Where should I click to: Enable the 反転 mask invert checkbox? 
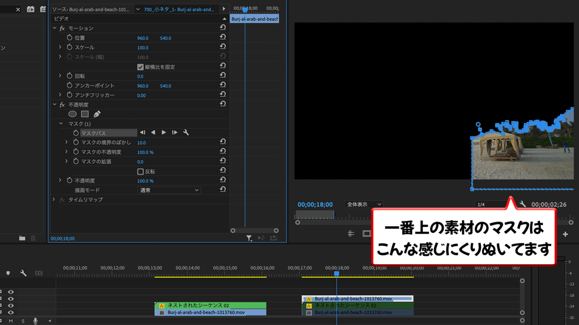coord(140,172)
